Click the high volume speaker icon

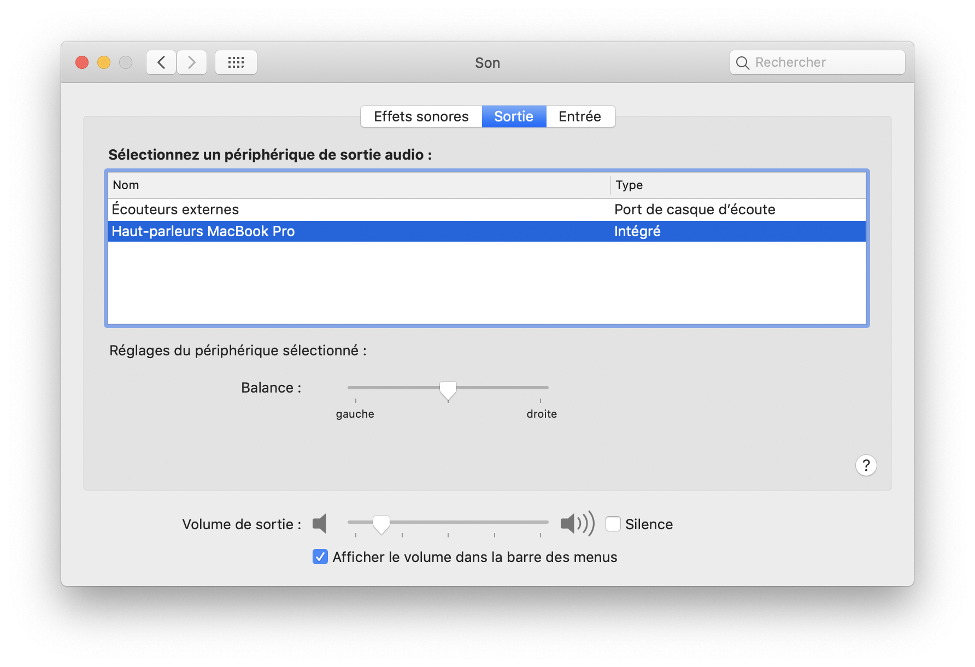(x=577, y=524)
